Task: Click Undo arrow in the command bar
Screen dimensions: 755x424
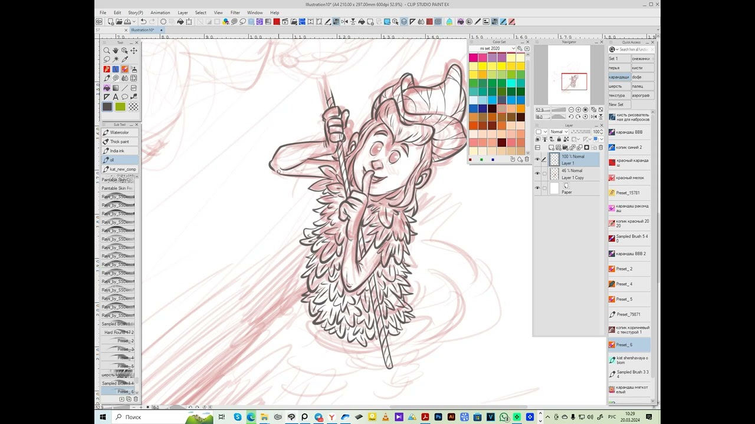Action: pos(143,22)
